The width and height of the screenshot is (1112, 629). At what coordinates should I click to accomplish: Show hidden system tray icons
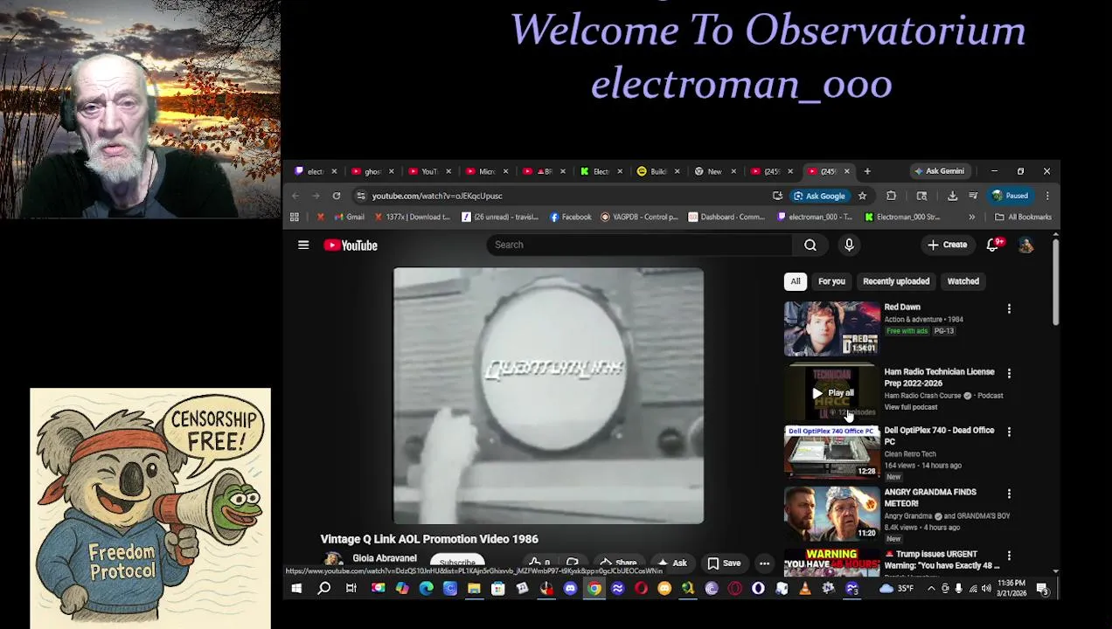tap(931, 589)
